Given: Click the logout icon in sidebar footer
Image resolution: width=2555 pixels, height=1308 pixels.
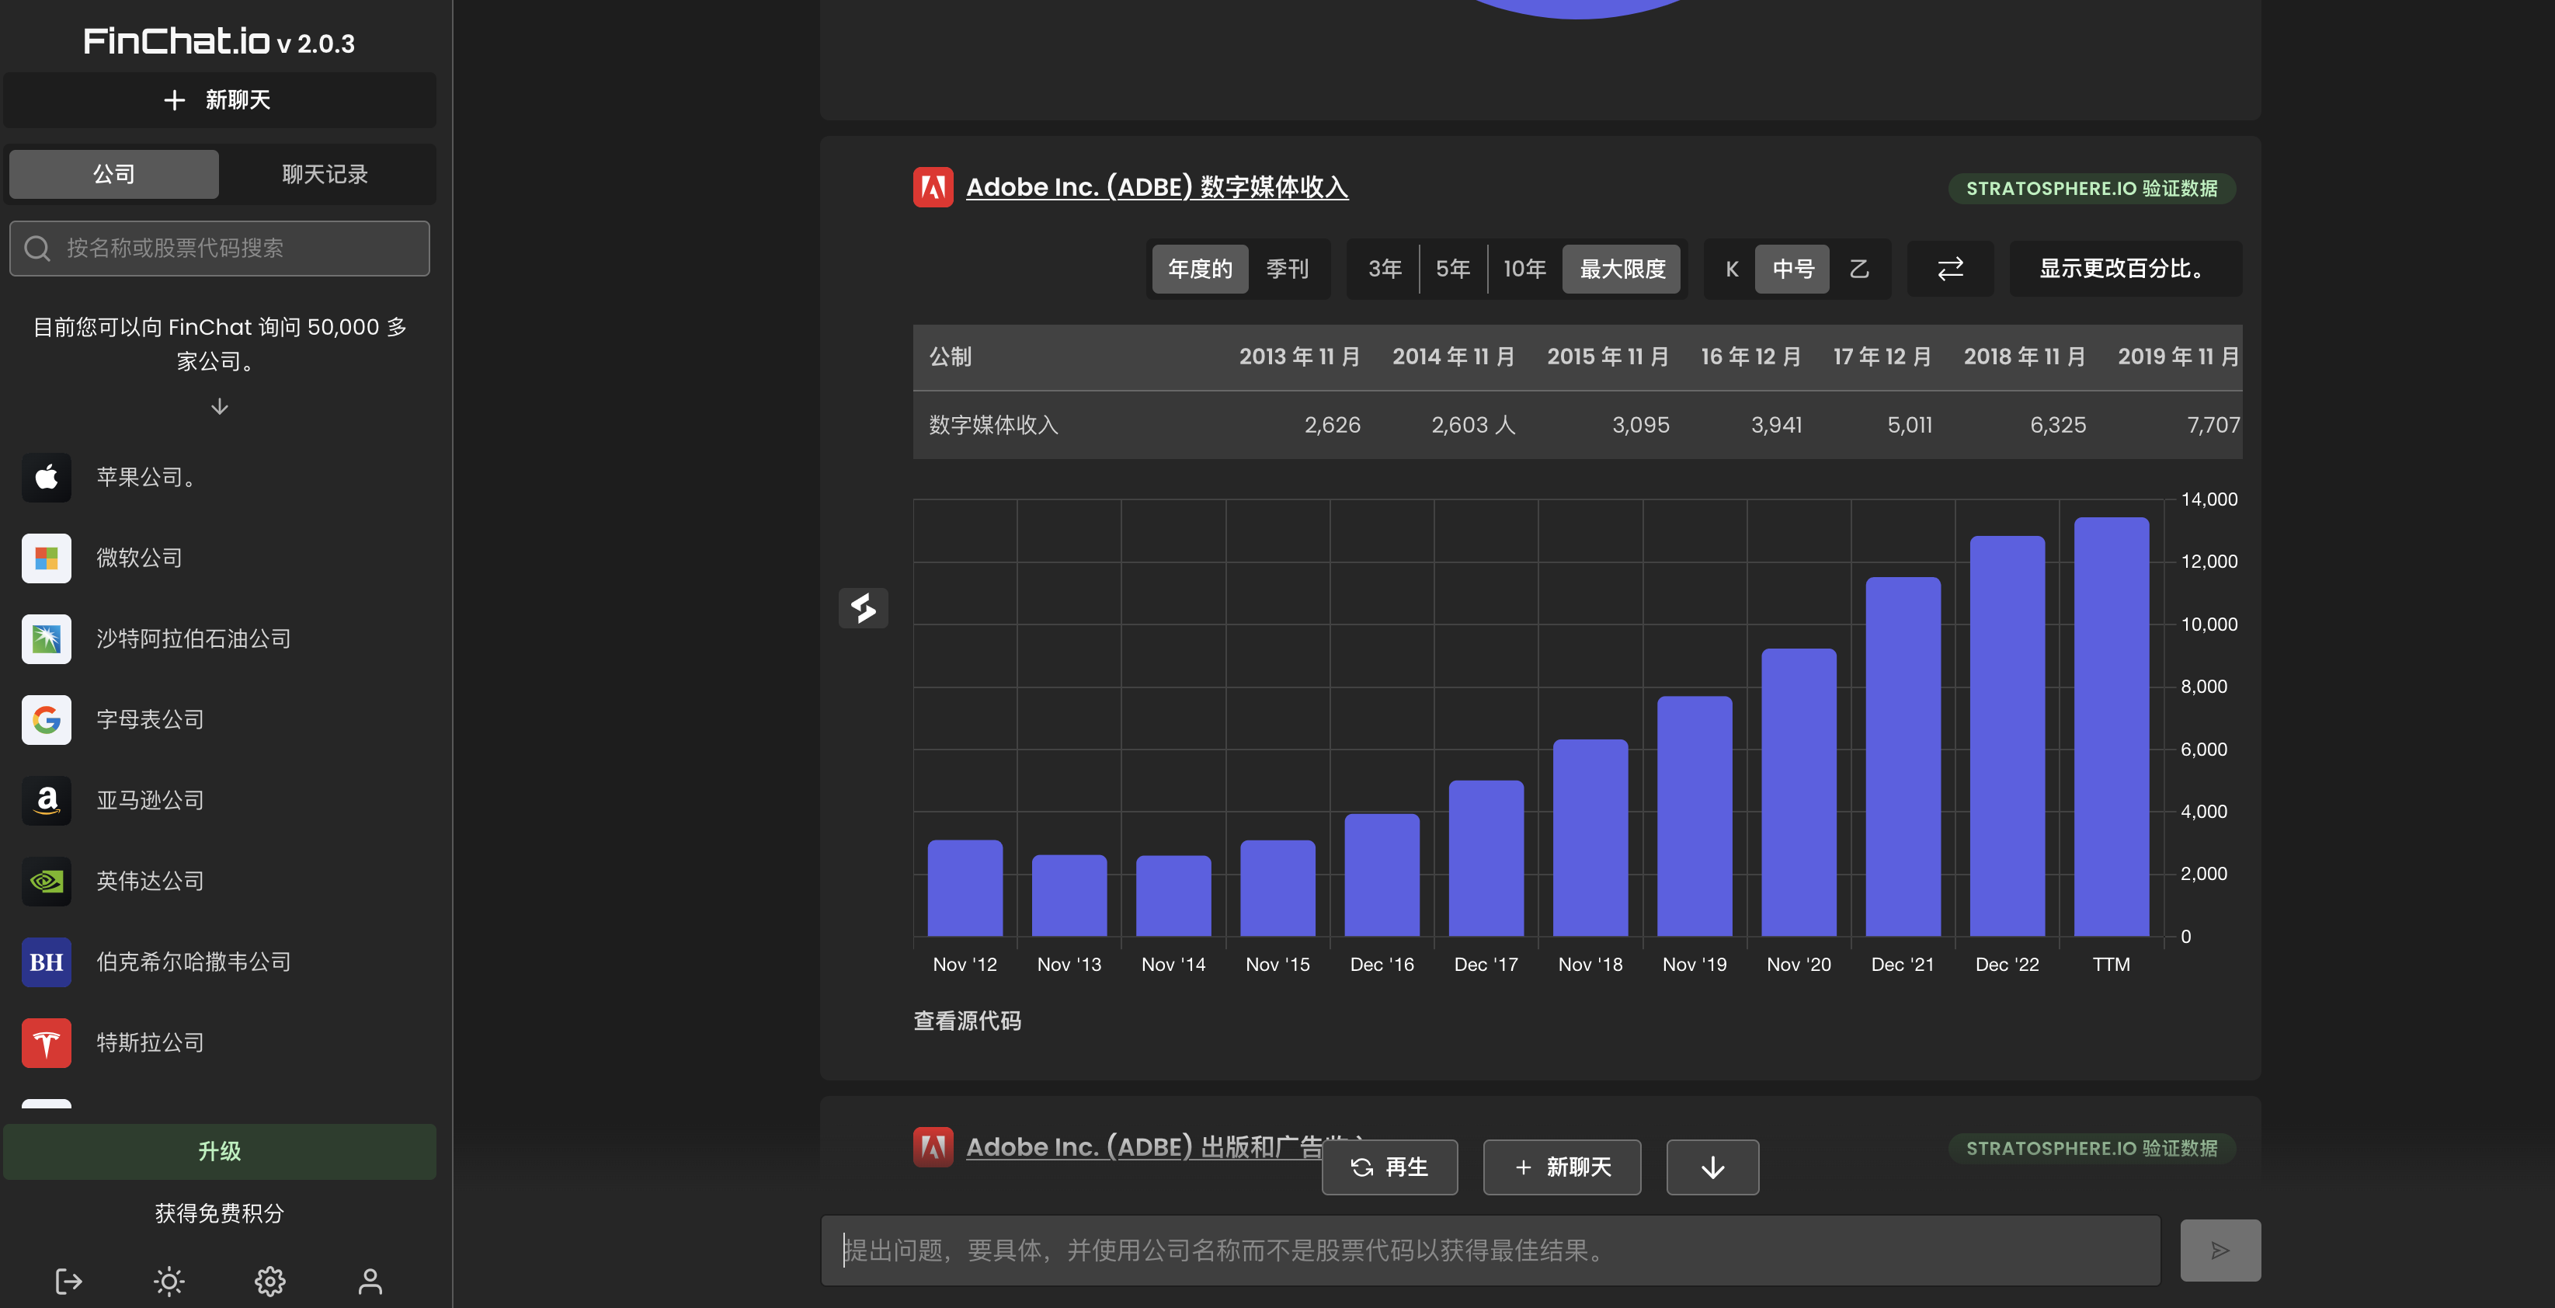Looking at the screenshot, I should 68,1282.
